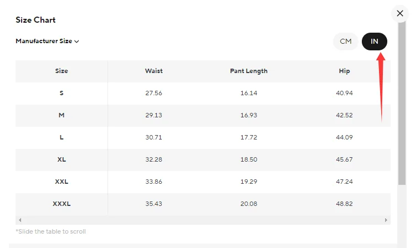415x248 pixels.
Task: Select the XXXL size row label
Action: point(62,204)
